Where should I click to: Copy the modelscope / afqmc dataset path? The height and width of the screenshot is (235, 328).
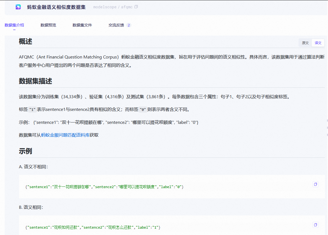[136, 7]
